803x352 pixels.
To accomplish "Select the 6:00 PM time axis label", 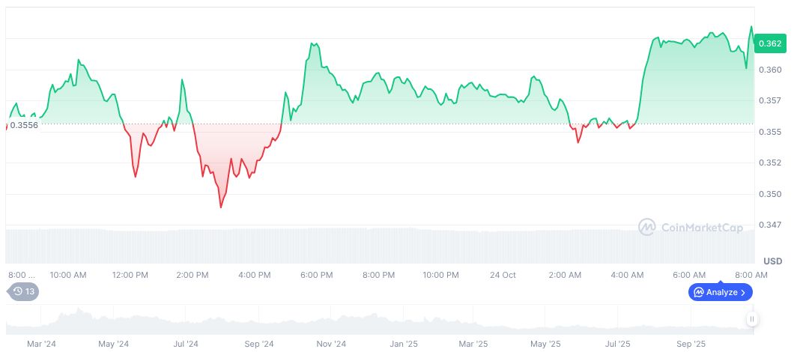I will coord(316,275).
